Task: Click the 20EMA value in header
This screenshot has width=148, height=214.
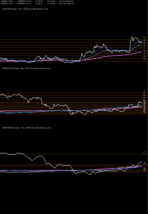Action: pos(7,1)
